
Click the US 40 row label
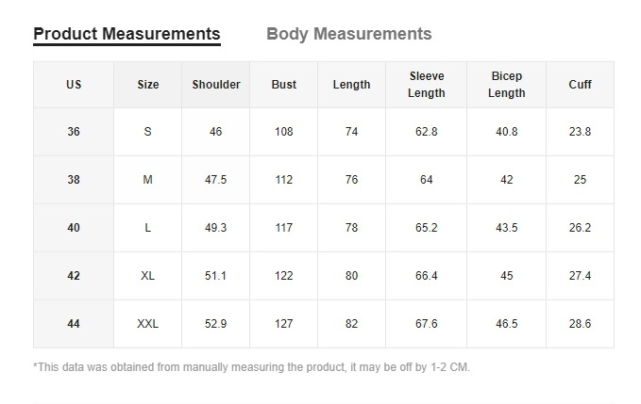[x=74, y=228]
